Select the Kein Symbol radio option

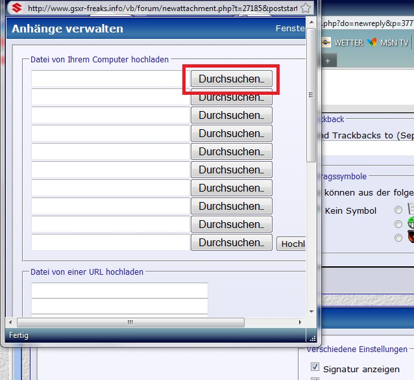point(319,210)
